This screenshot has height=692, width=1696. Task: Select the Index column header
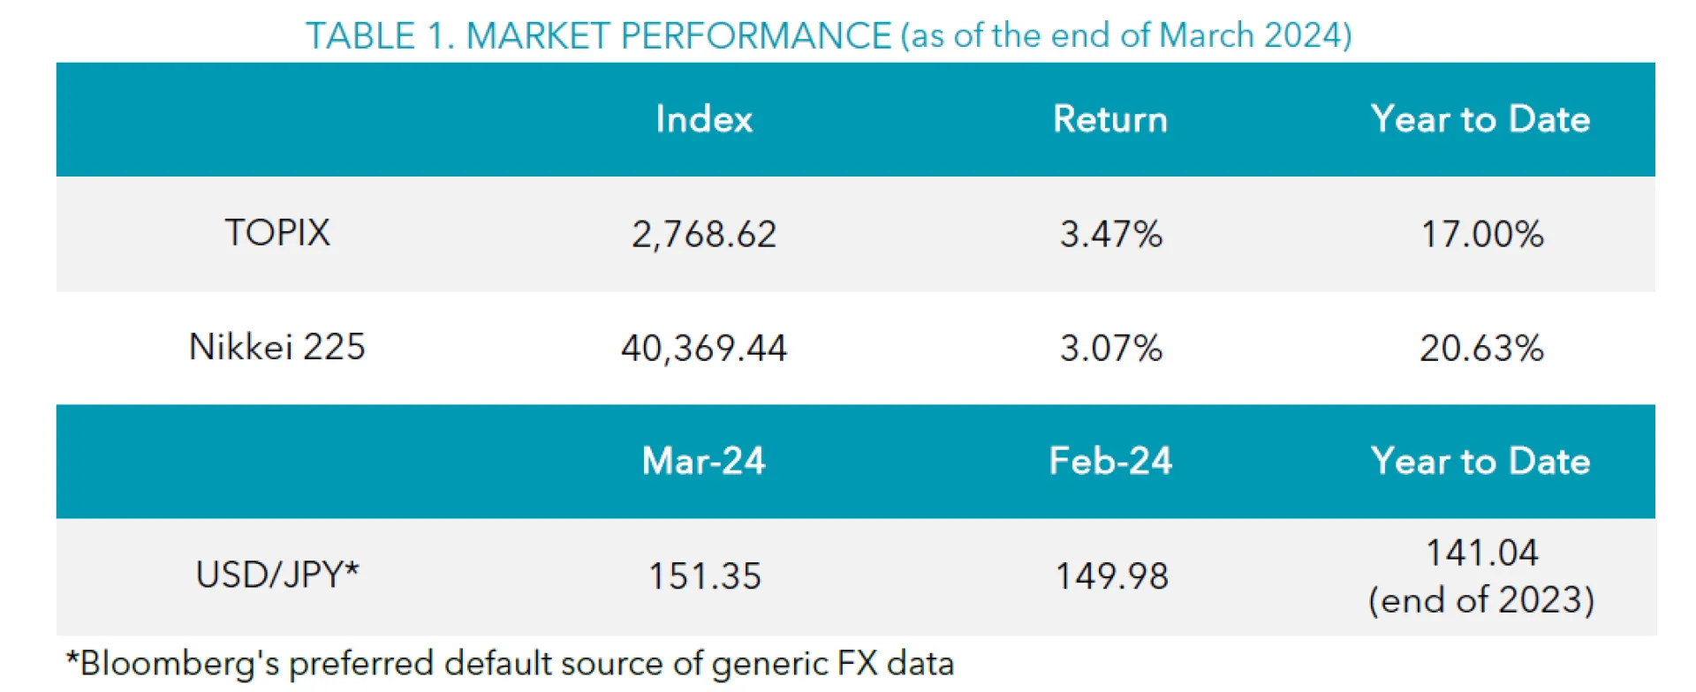pos(704,119)
